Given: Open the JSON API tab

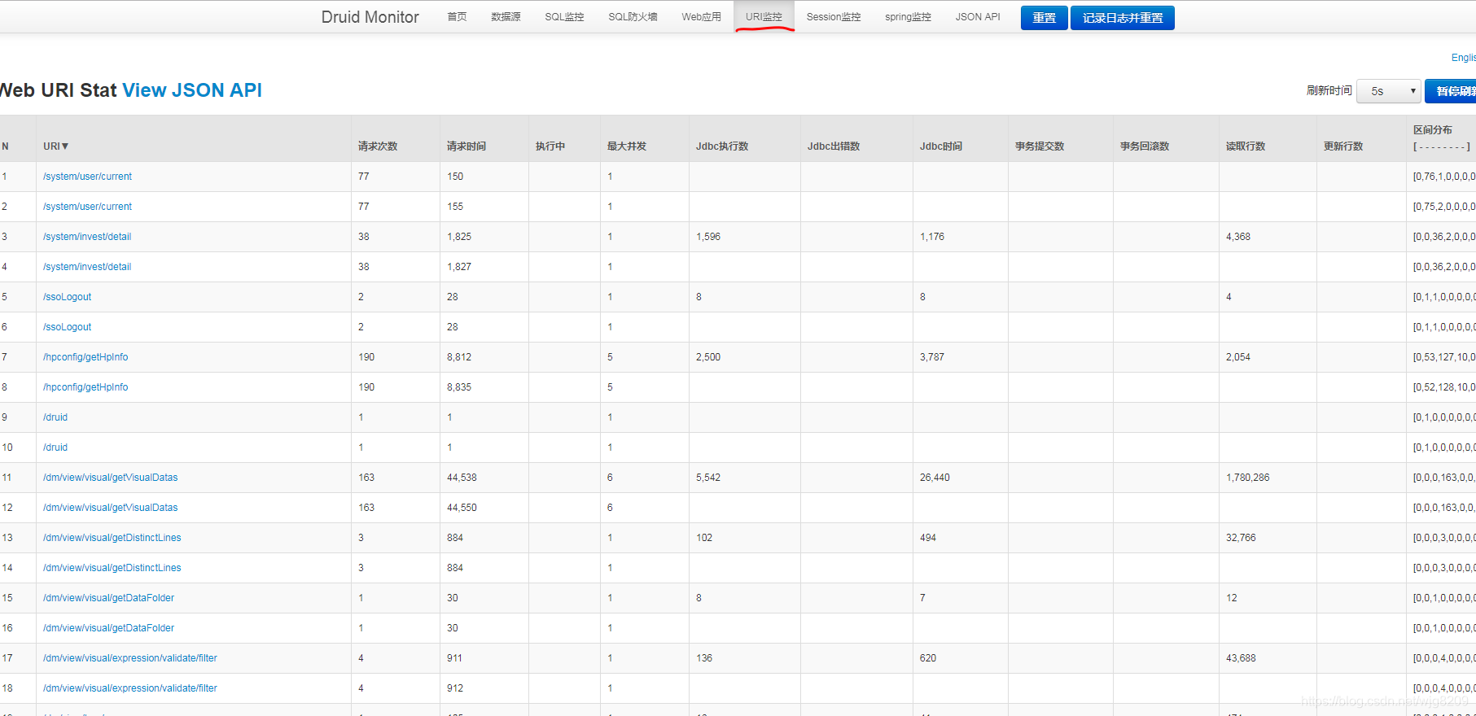Looking at the screenshot, I should pyautogui.click(x=978, y=17).
